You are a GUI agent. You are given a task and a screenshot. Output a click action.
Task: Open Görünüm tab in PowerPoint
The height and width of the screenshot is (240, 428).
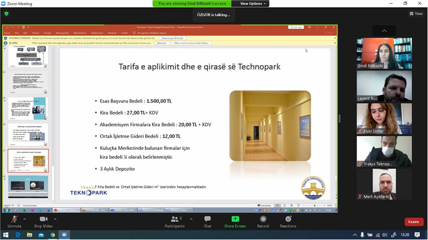(112, 33)
